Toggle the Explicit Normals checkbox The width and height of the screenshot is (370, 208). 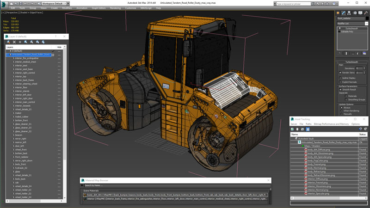340,82
